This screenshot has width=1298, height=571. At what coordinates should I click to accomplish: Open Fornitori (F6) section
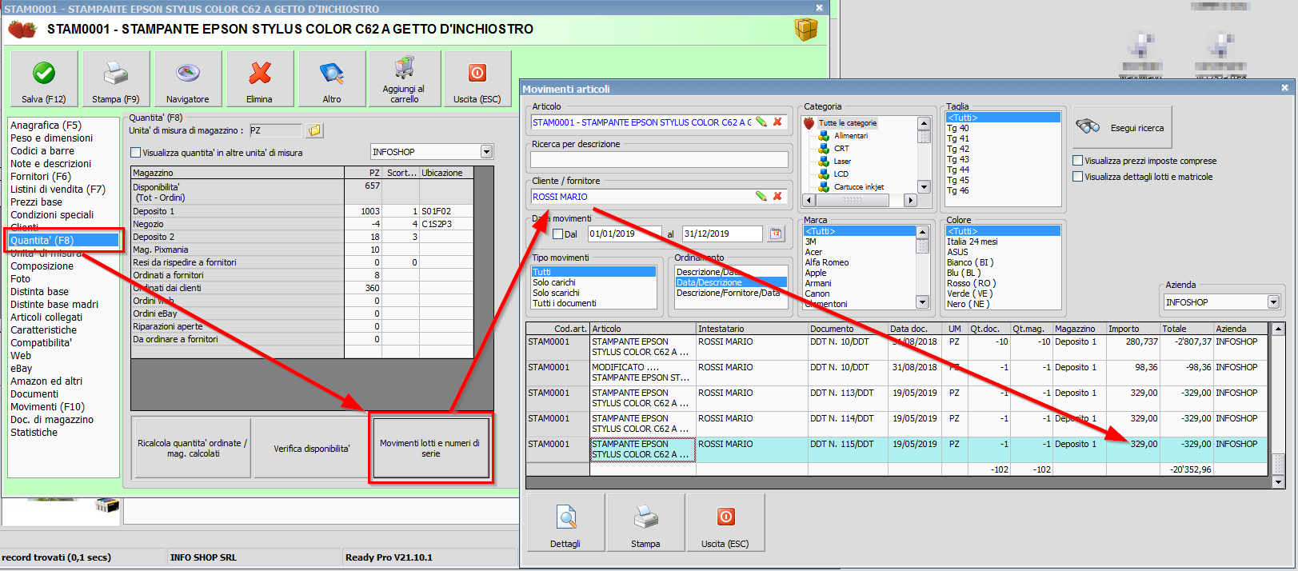tap(41, 177)
